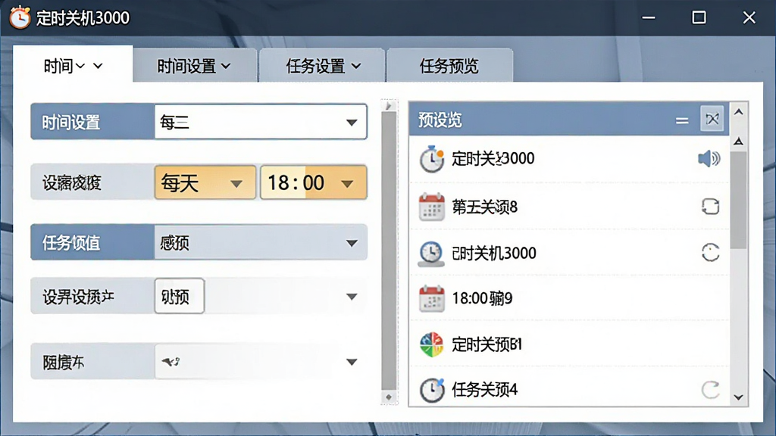Screen dimensions: 776x436
Task: Switch to the 任务设置 tab
Action: pos(323,66)
